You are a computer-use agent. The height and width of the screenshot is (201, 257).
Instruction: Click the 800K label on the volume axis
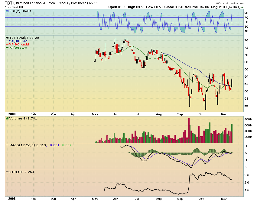pyautogui.click(x=248, y=119)
